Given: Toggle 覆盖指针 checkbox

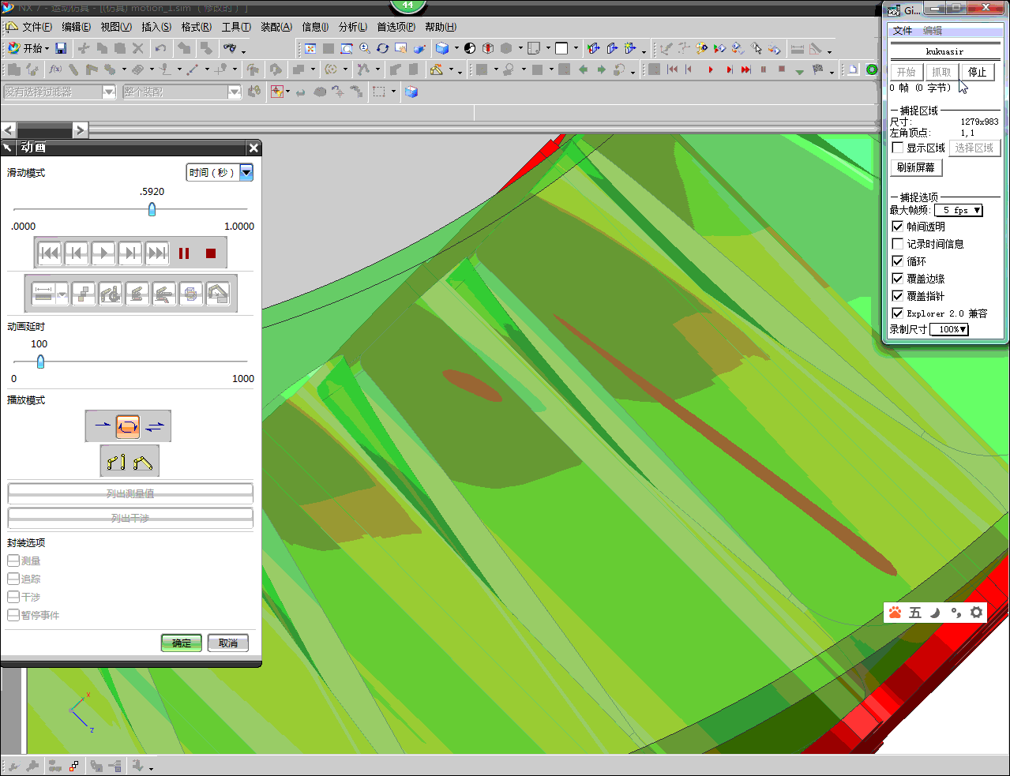Looking at the screenshot, I should click(x=898, y=296).
